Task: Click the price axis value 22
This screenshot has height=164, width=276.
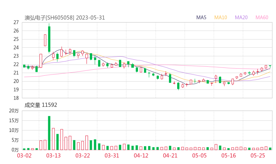Action: click(x=16, y=64)
